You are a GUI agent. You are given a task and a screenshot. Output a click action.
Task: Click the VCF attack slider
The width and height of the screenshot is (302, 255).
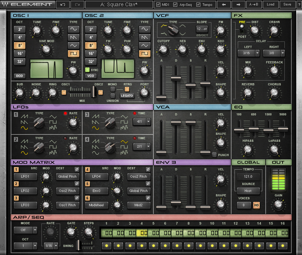point(161,97)
